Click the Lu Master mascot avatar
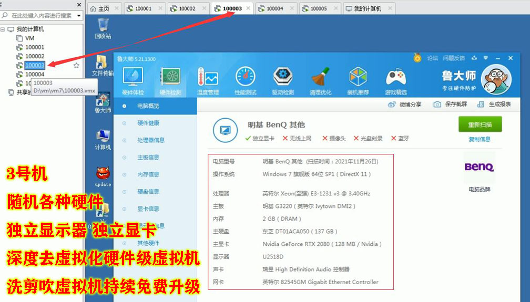This screenshot has height=302, width=530. point(496,79)
